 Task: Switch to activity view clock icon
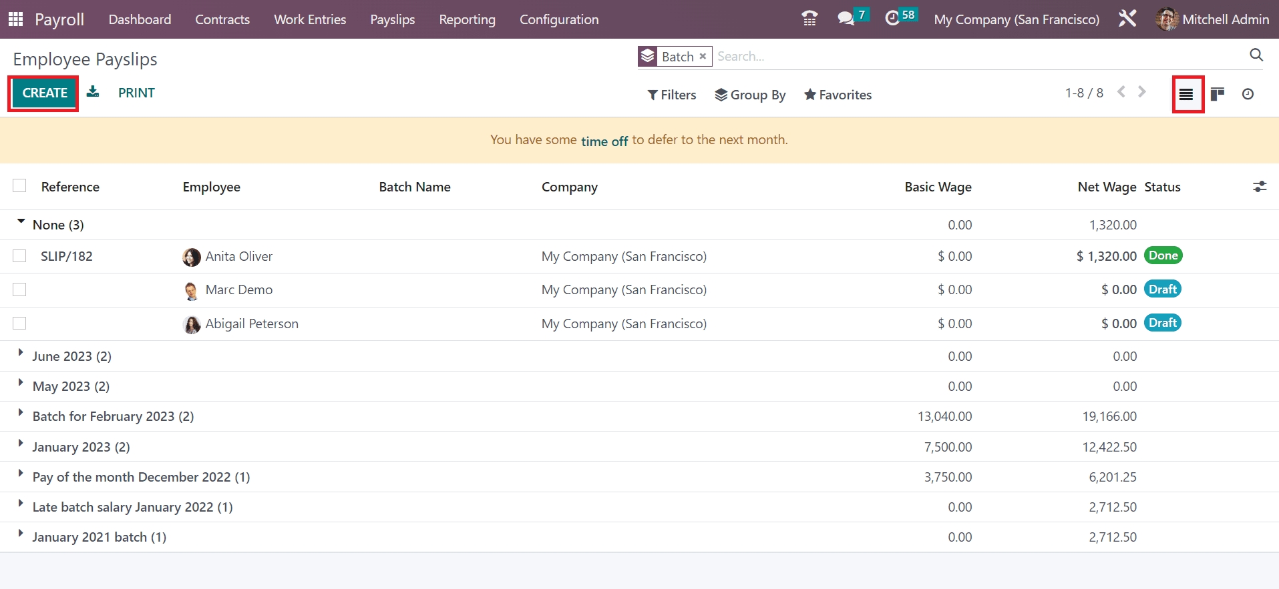1248,94
